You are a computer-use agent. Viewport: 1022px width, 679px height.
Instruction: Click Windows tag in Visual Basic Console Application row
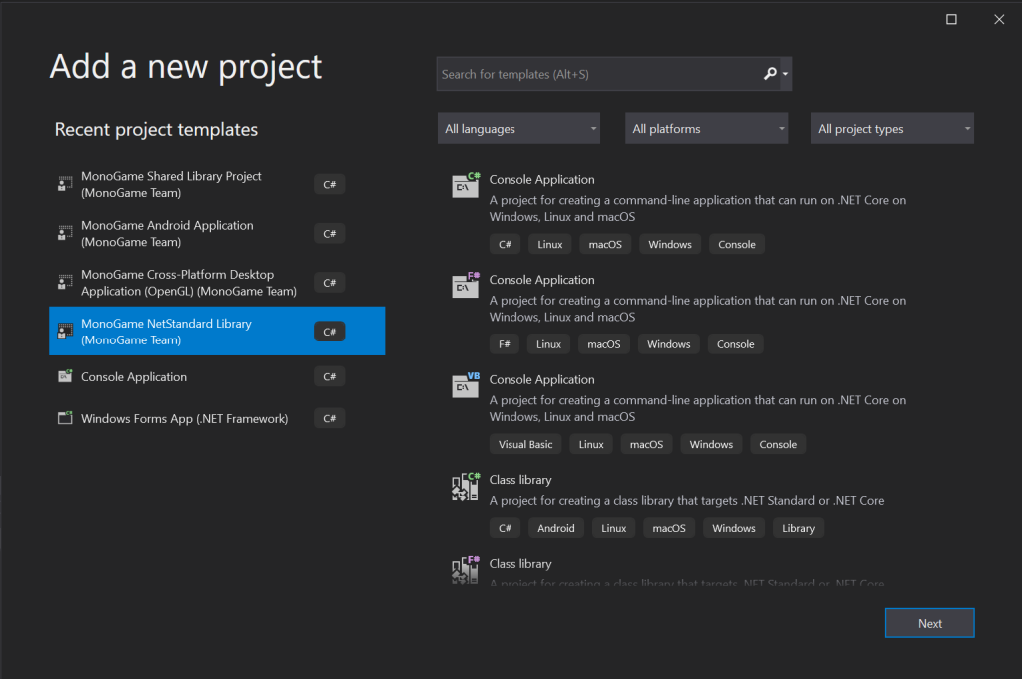pos(711,444)
